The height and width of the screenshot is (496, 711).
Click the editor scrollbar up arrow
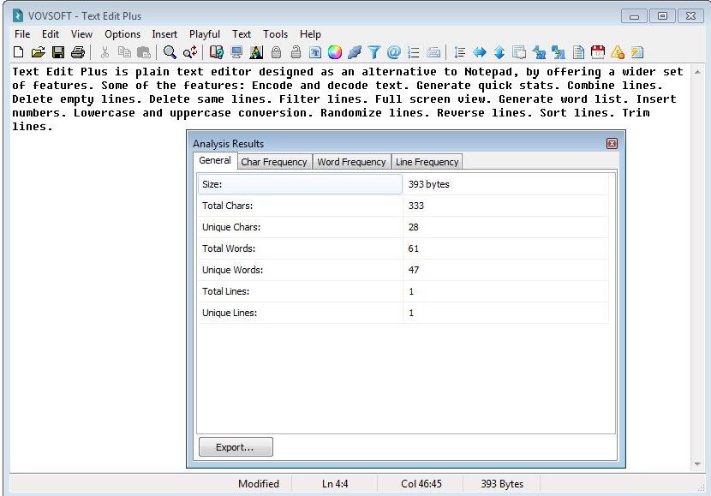click(697, 72)
